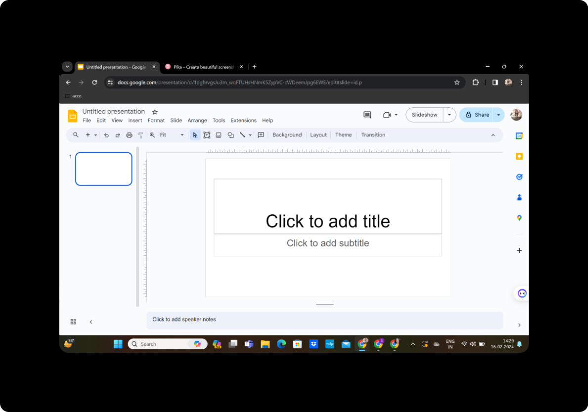The image size is (588, 412).
Task: Open Google account avatar in Slides
Action: coord(516,115)
